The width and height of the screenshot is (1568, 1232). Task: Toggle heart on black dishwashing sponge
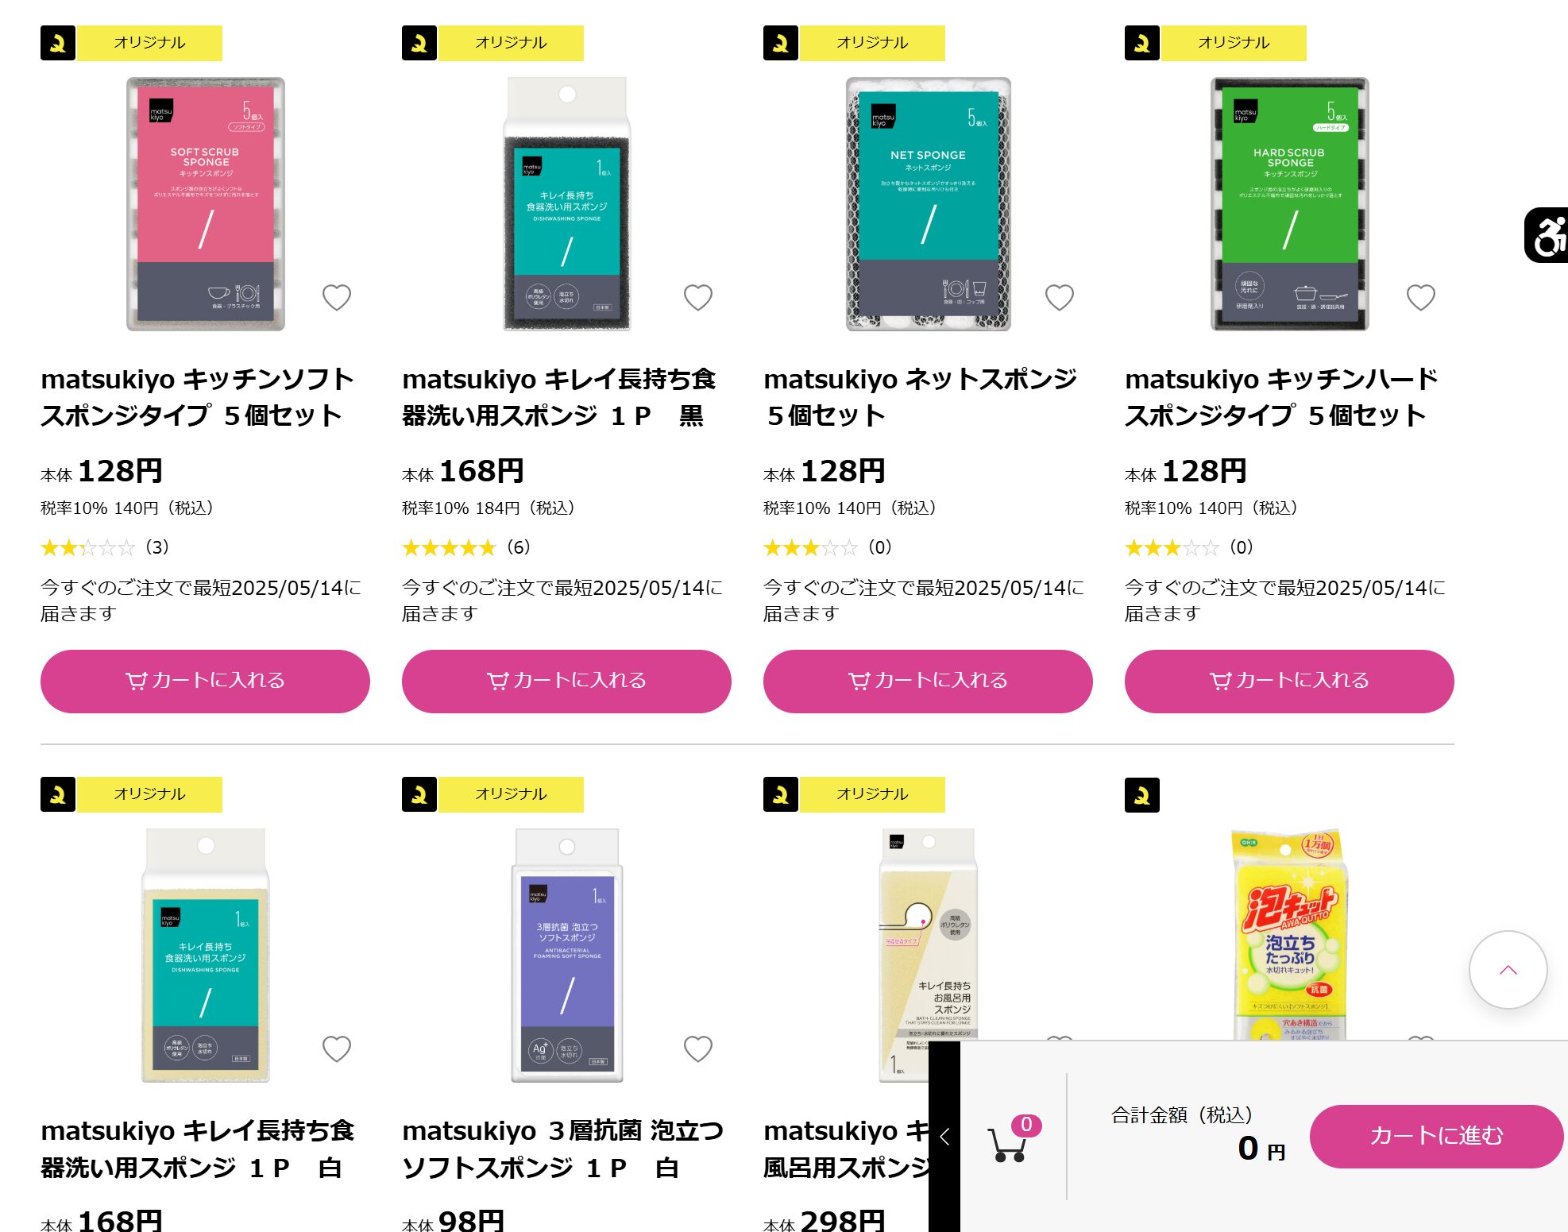[698, 297]
